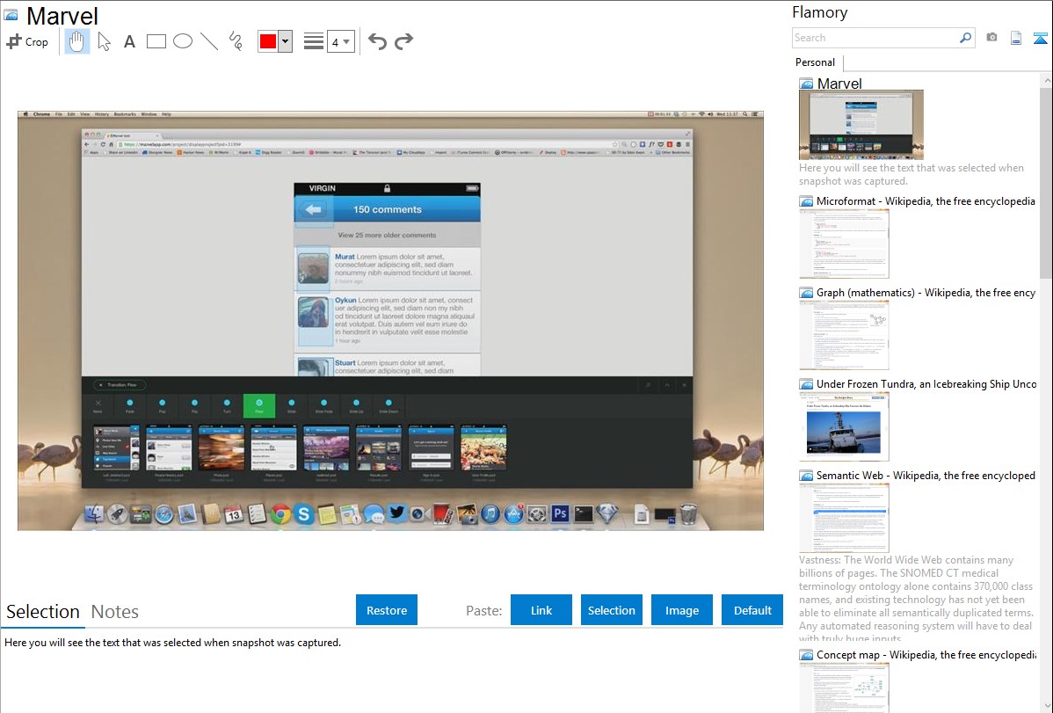Open the Personal tab
This screenshot has height=713, width=1053.
pyautogui.click(x=815, y=62)
